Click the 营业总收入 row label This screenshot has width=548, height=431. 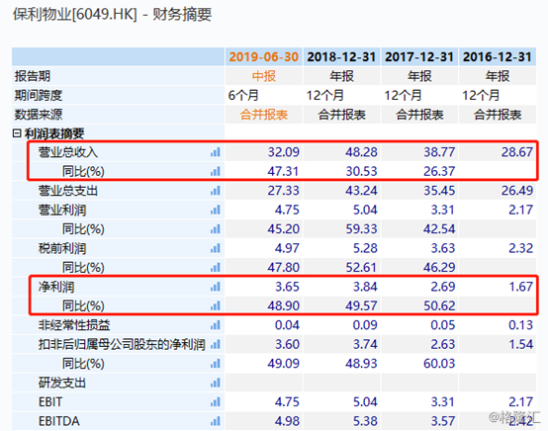[68, 152]
